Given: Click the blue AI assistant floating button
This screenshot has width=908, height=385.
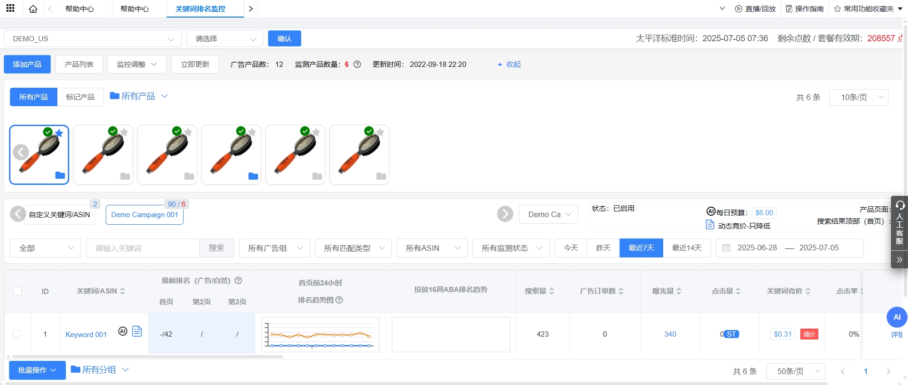Looking at the screenshot, I should [897, 317].
